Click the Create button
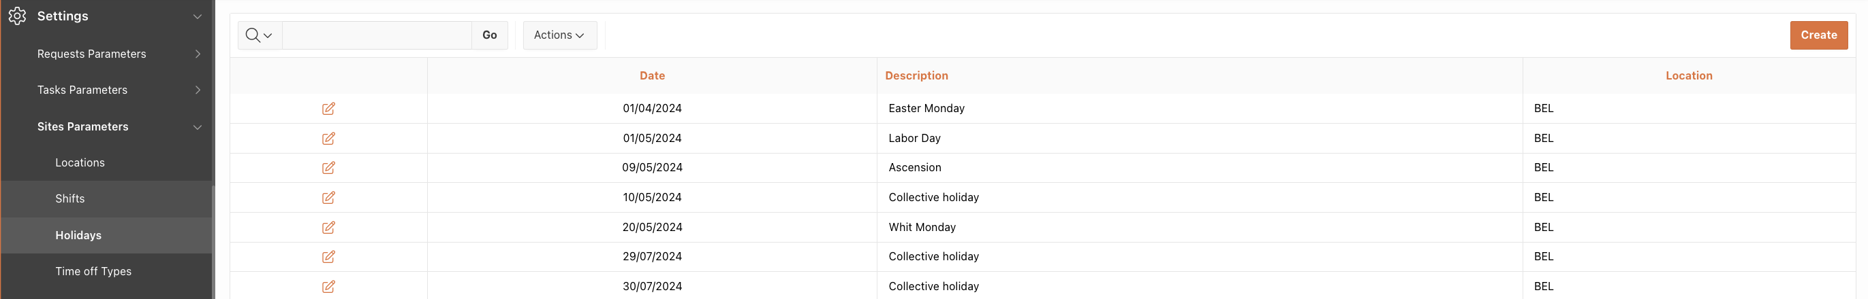This screenshot has height=299, width=1868. click(x=1819, y=35)
